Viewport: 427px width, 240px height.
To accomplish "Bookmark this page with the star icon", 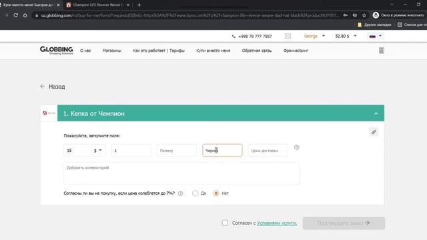I will click(x=364, y=15).
